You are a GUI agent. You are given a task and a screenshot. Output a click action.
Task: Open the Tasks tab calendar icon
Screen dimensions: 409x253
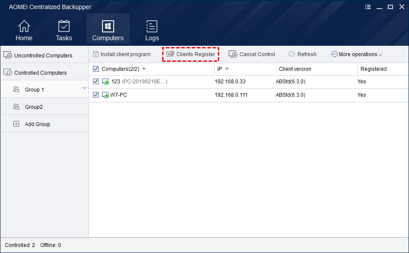[x=64, y=26]
